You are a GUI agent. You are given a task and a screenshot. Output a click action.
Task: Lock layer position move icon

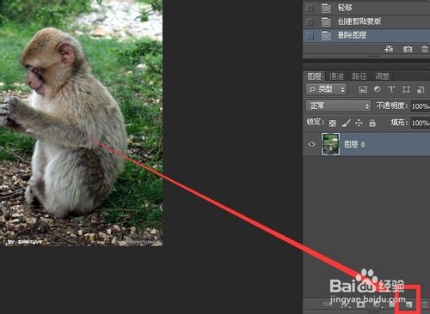[x=359, y=124]
